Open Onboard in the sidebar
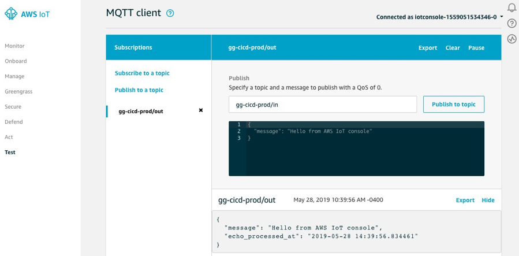 [16, 61]
